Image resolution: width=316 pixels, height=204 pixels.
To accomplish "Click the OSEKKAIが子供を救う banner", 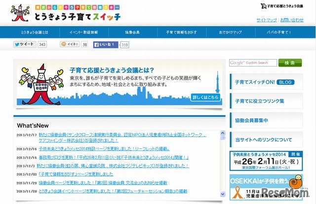I will pos(266,187).
